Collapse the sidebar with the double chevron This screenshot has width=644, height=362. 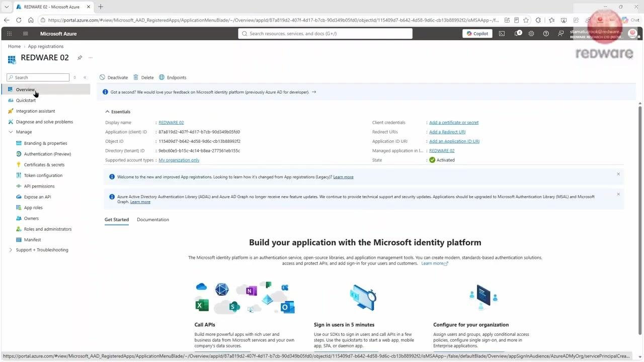click(x=85, y=77)
